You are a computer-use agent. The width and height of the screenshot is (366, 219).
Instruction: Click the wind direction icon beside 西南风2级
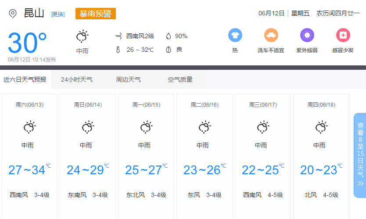coord(118,36)
